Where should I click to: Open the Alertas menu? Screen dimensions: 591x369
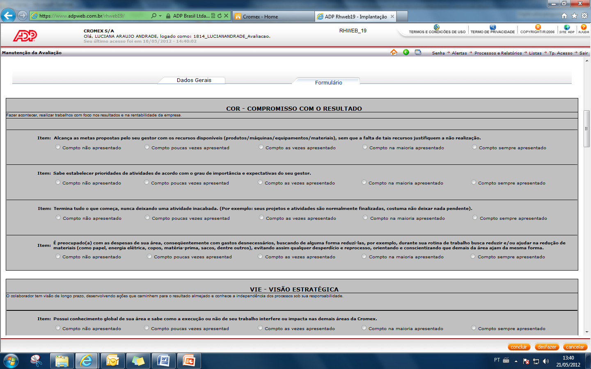(x=459, y=53)
